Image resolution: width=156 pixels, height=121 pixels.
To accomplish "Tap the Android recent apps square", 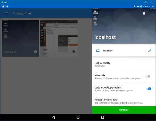I will pyautogui.click(x=103, y=117).
